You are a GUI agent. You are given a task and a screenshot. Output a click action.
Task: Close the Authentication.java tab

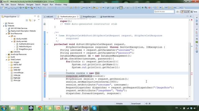[77, 17]
